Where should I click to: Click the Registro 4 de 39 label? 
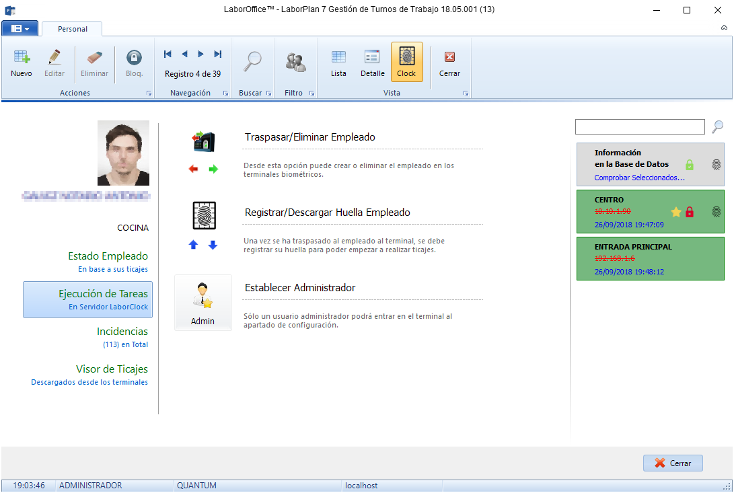click(193, 74)
